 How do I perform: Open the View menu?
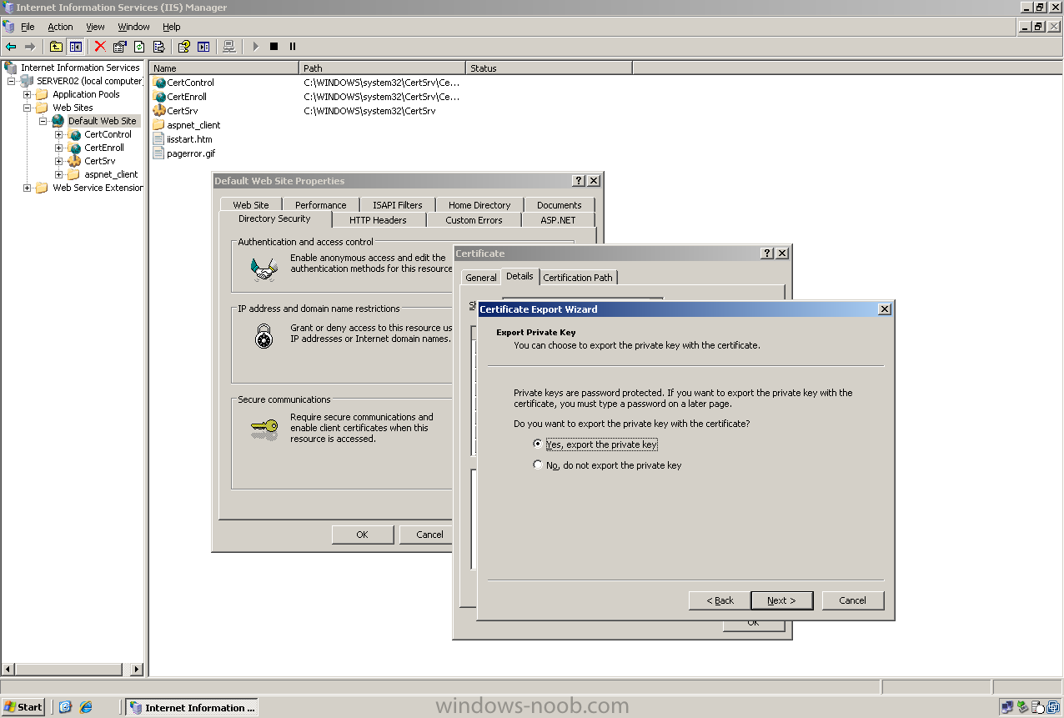95,27
